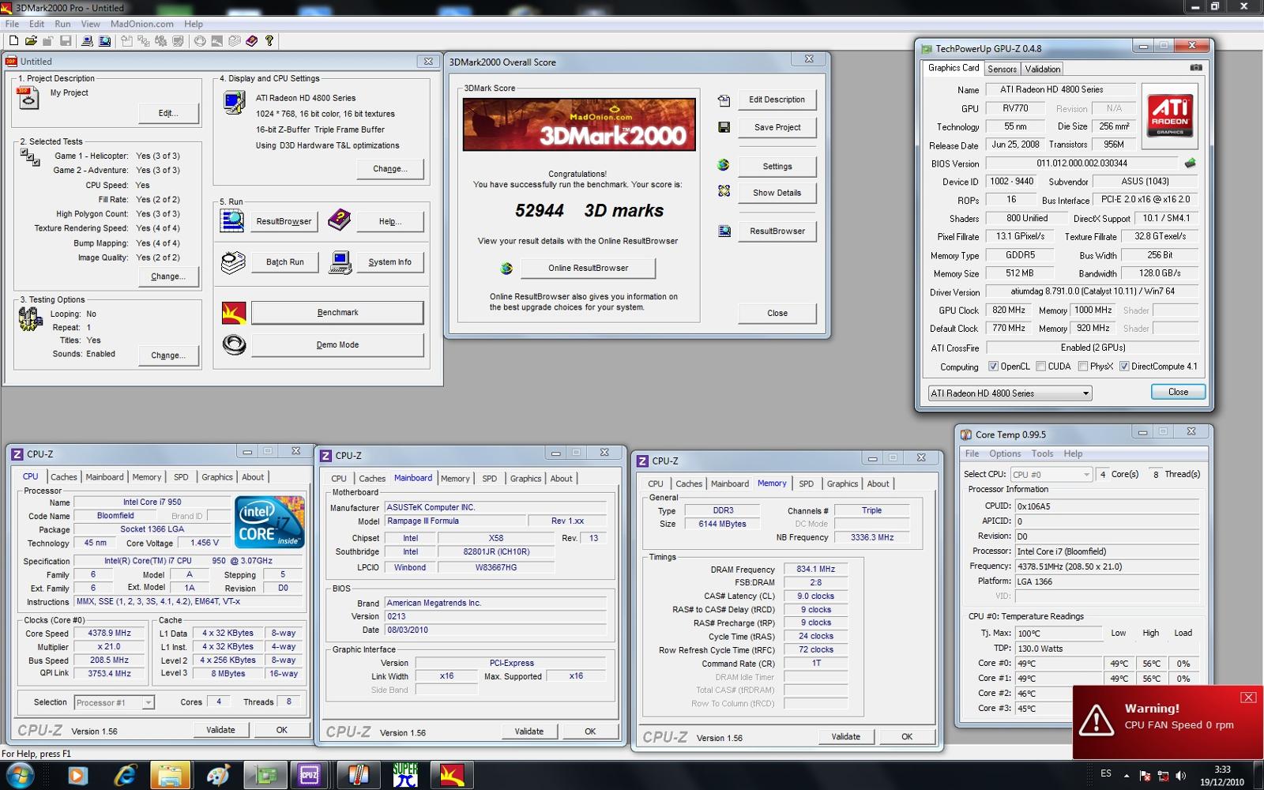The height and width of the screenshot is (790, 1264).
Task: Click the Close button in GPU-Z
Action: coord(1178,393)
